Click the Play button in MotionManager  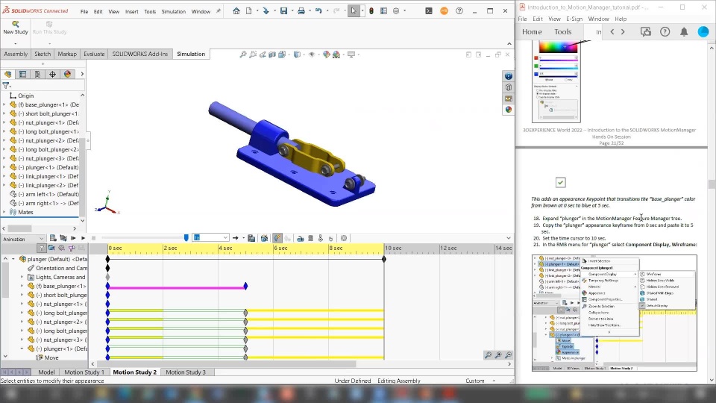coord(83,238)
